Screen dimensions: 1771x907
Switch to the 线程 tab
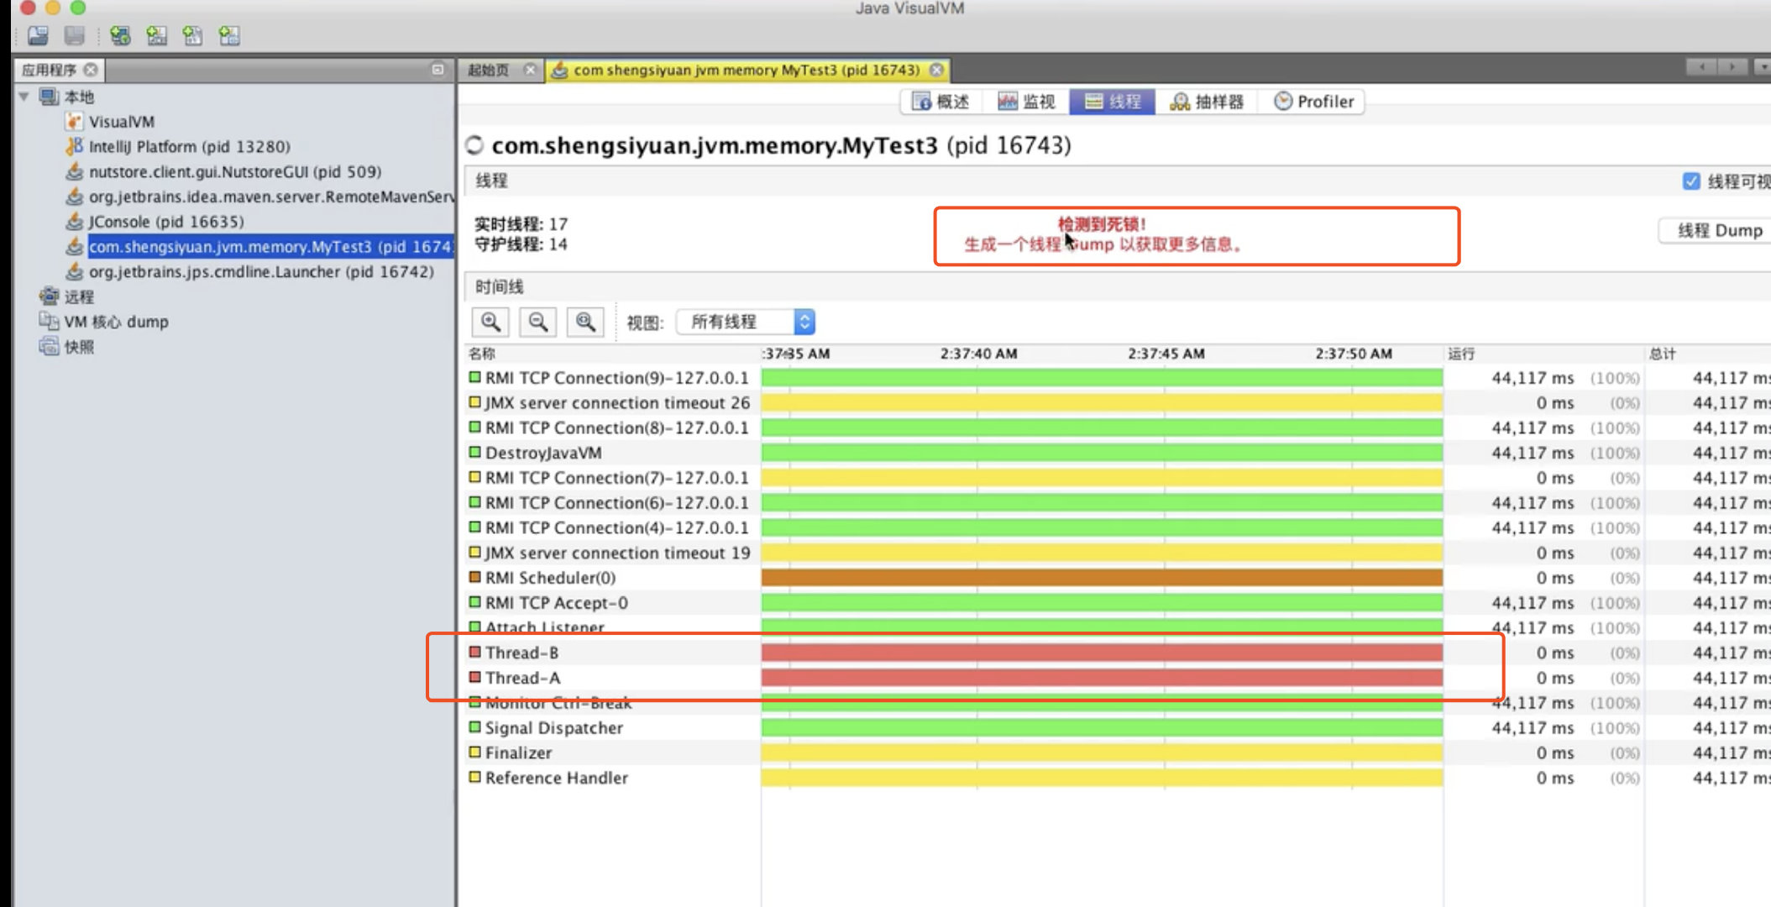(1113, 102)
